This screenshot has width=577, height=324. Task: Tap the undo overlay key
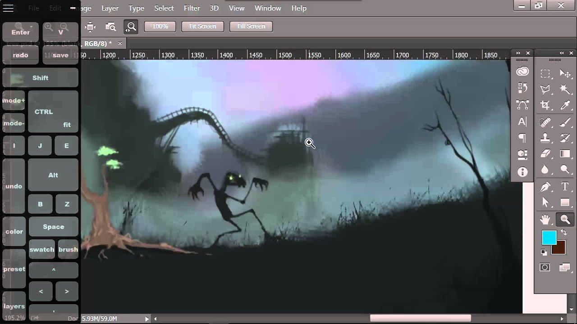click(14, 186)
